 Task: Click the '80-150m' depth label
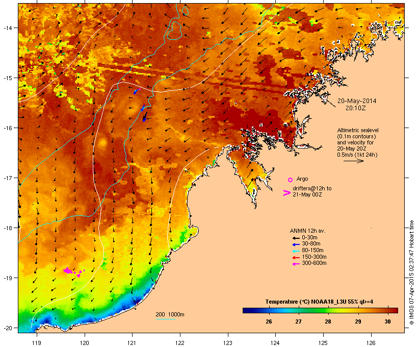coord(312,251)
